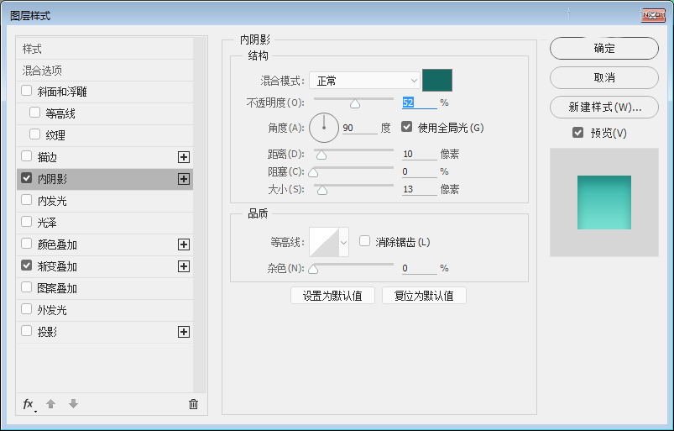The image size is (674, 431).
Task: Select the 外发光 style entry
Action: [52, 310]
